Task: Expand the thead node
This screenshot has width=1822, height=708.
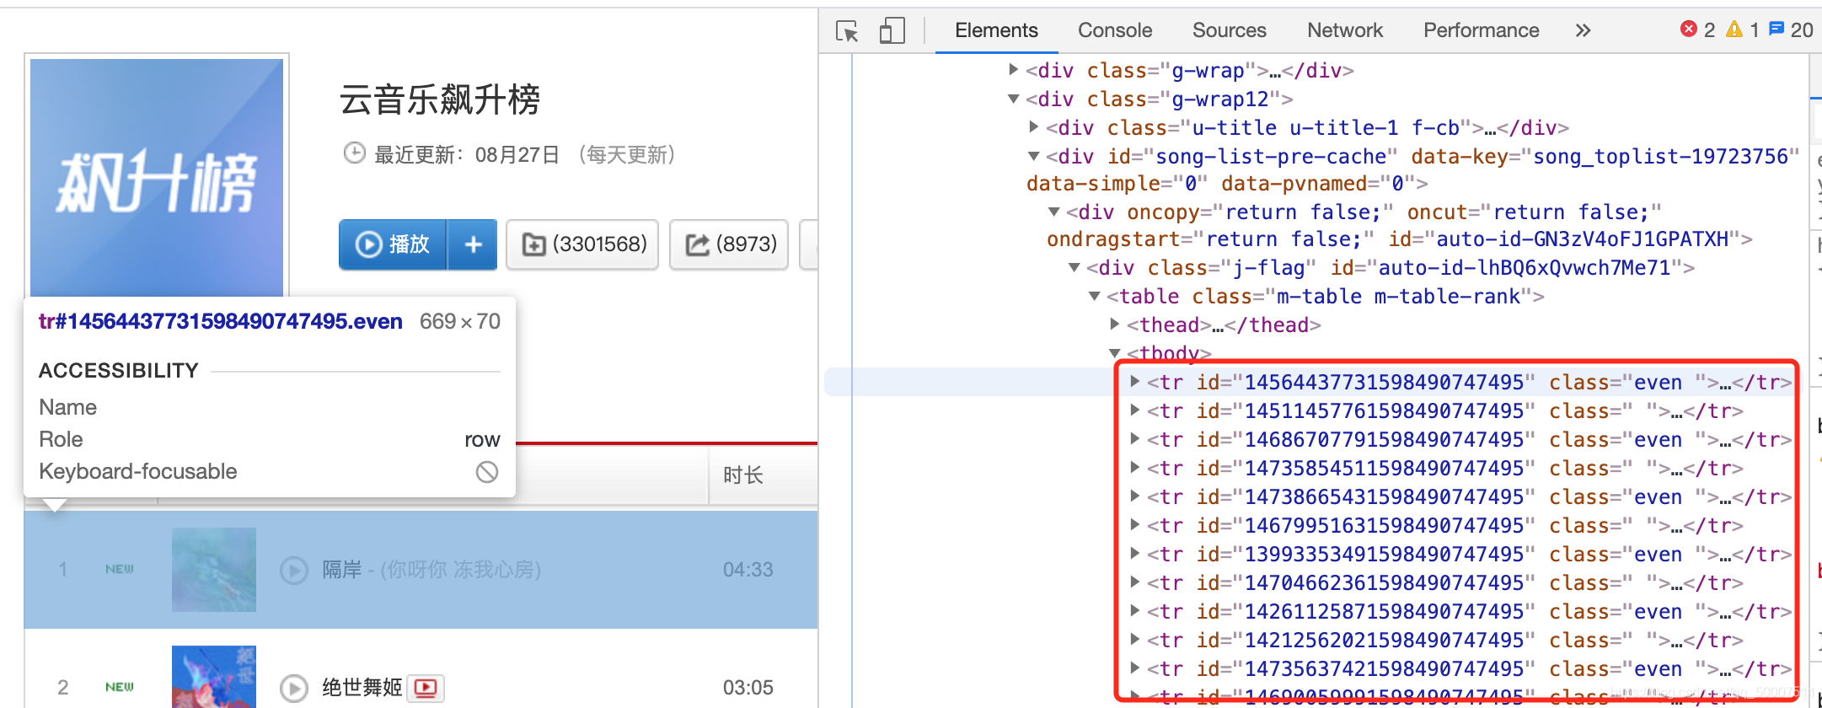Action: 1115,324
